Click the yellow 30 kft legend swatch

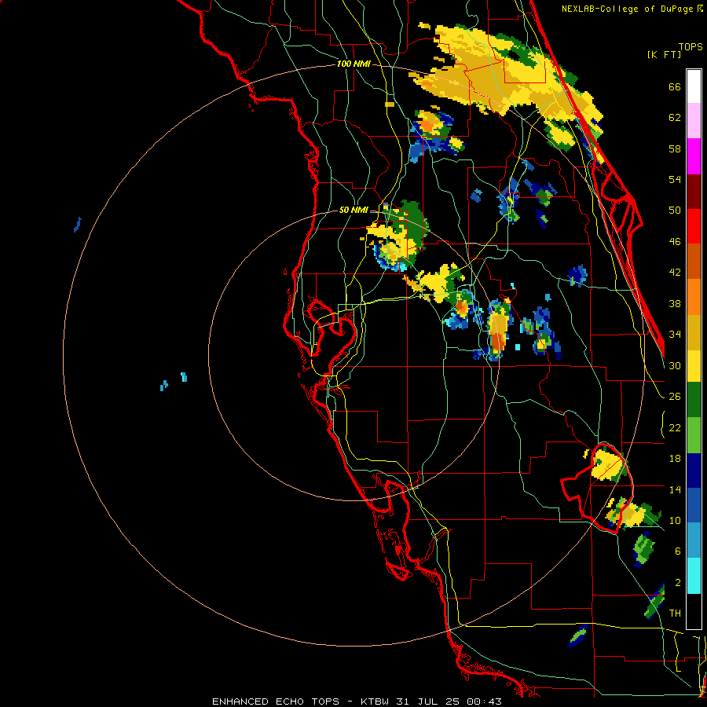694,366
